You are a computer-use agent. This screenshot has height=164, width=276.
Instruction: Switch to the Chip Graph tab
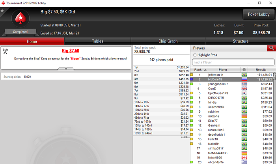coord(168,41)
